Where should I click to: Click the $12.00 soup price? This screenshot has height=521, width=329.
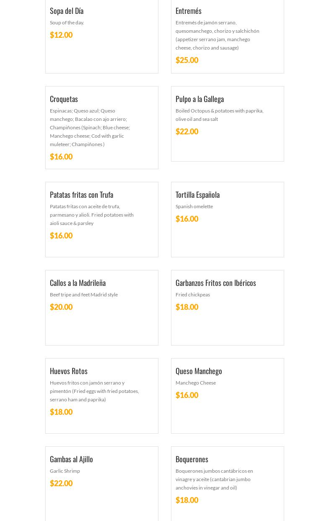[61, 35]
